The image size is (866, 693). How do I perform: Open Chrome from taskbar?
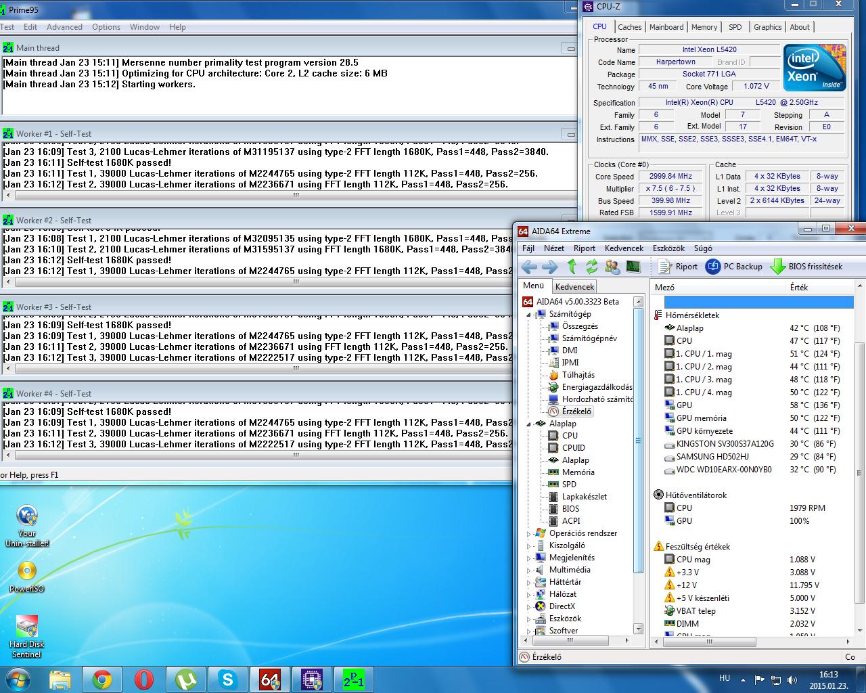click(102, 679)
